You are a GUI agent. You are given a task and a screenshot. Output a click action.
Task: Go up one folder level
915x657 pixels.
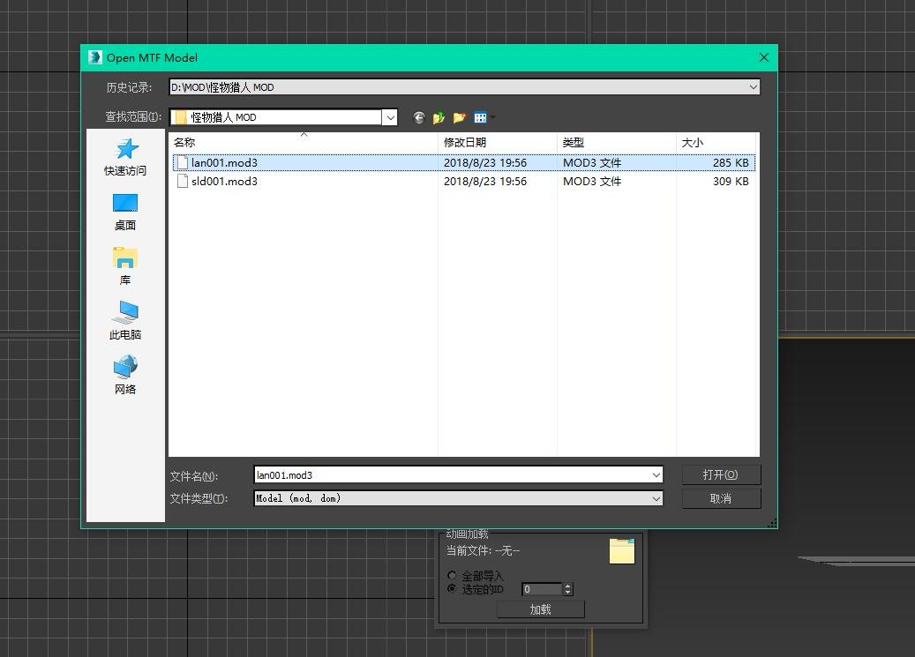[439, 117]
